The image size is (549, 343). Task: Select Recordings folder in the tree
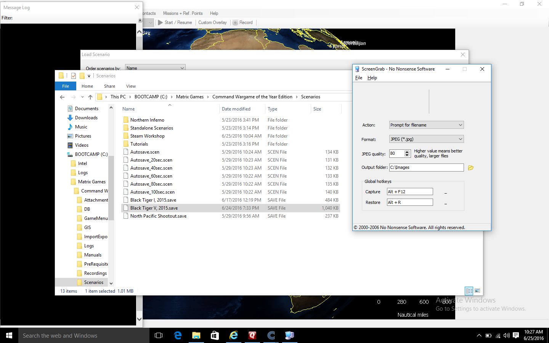[x=95, y=273]
